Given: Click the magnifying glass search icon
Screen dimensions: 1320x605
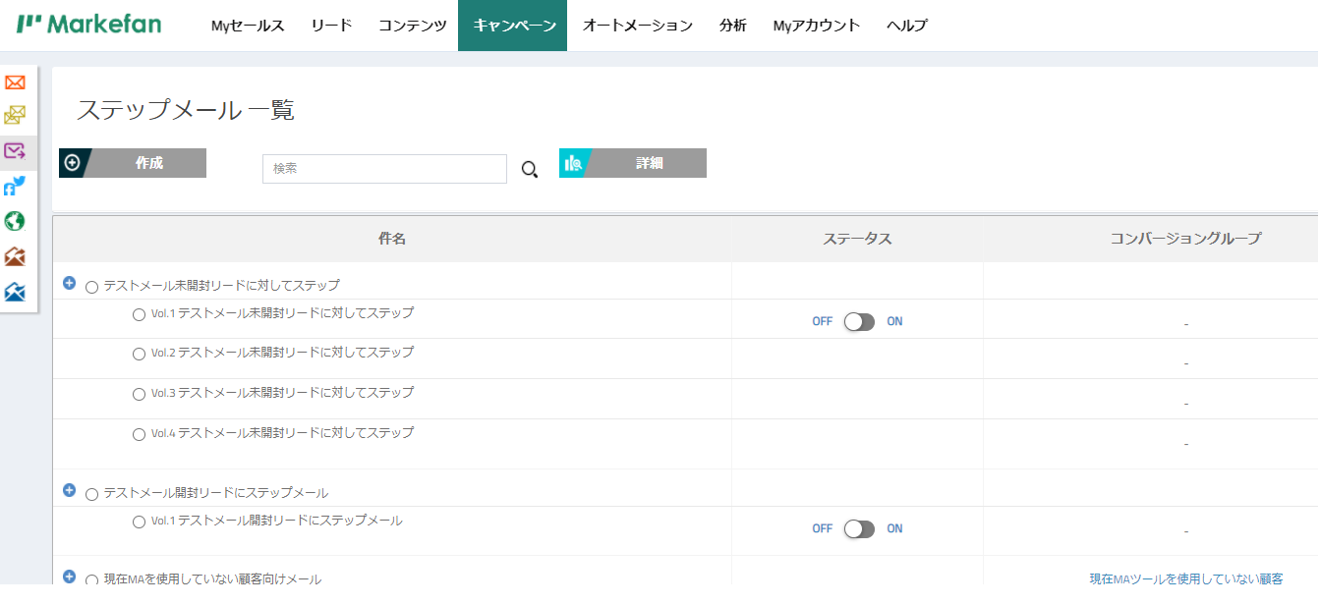Looking at the screenshot, I should click(x=530, y=170).
